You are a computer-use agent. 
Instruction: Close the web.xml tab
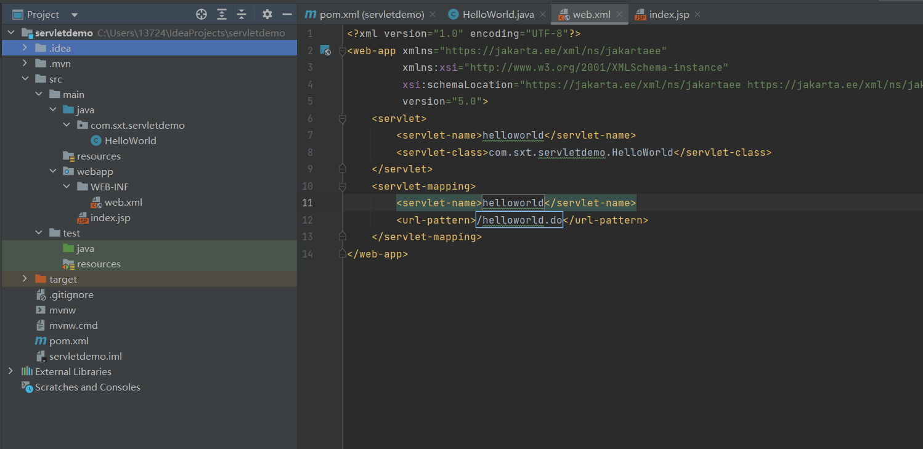(x=619, y=14)
